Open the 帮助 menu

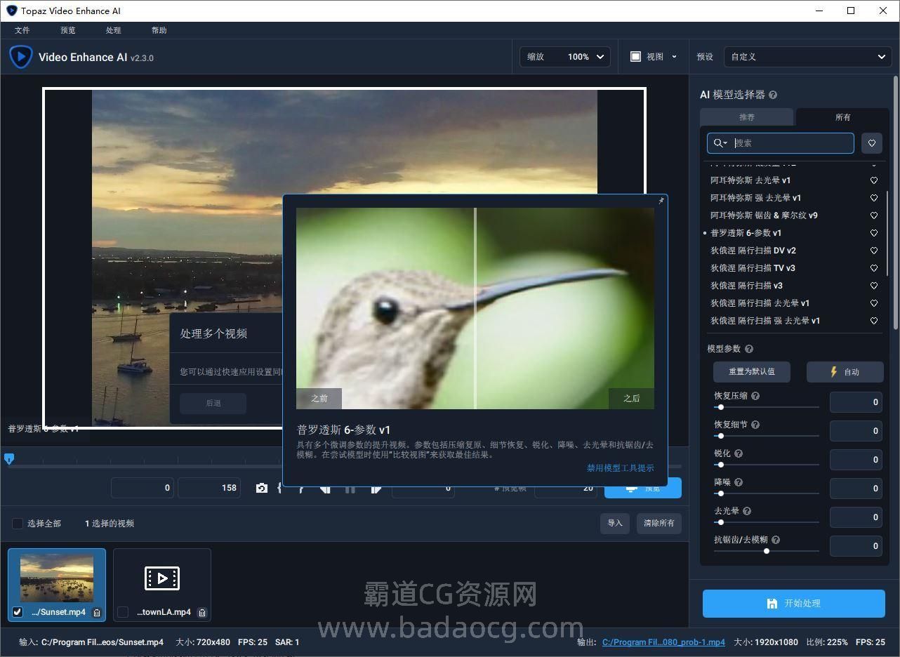pos(159,30)
